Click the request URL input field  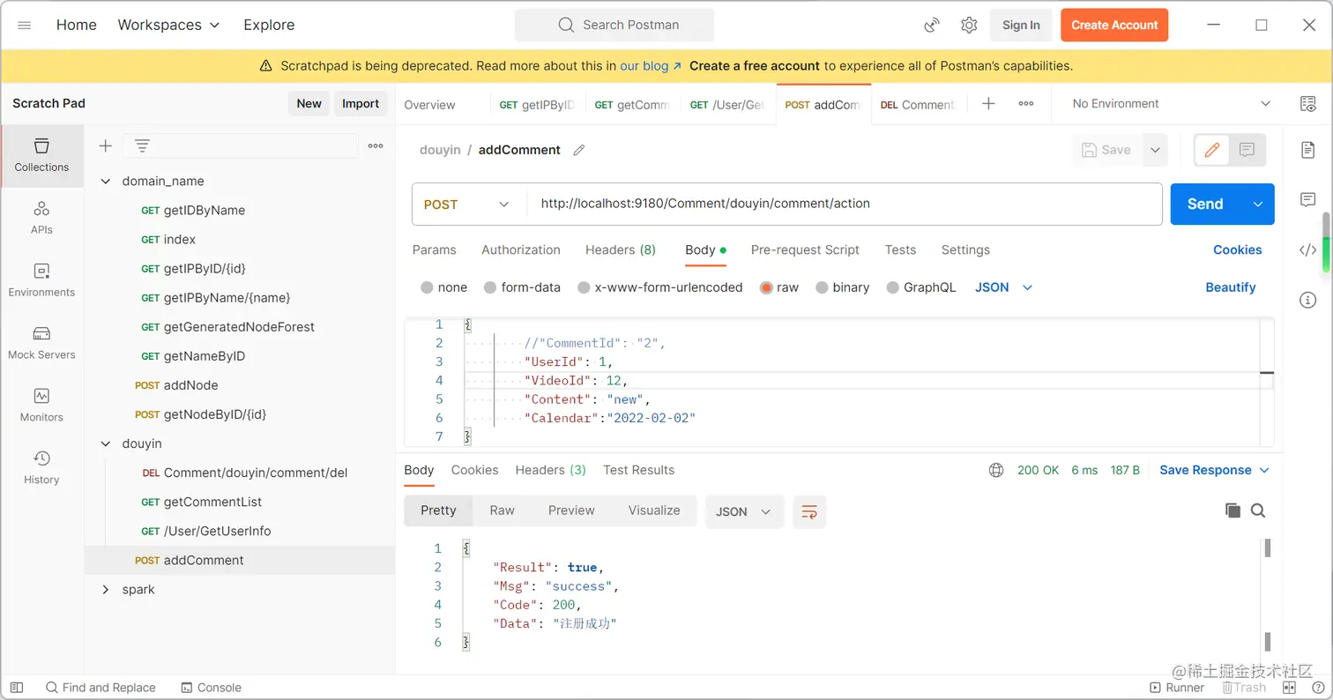click(x=844, y=204)
